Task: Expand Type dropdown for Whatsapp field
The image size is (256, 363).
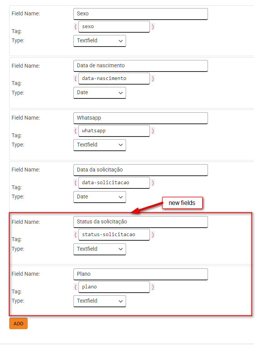Action: [100, 145]
